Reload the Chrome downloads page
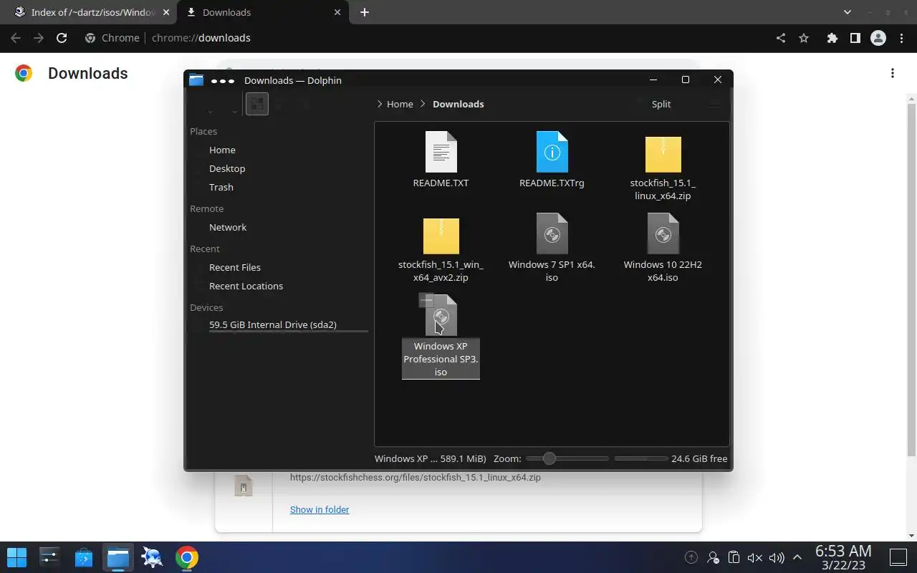Screen dimensions: 917x573 pos(62,38)
